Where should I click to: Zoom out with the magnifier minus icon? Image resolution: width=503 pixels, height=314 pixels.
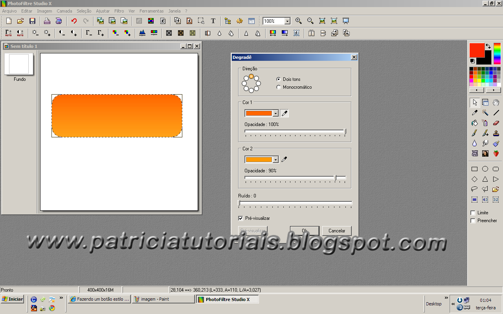(x=310, y=21)
